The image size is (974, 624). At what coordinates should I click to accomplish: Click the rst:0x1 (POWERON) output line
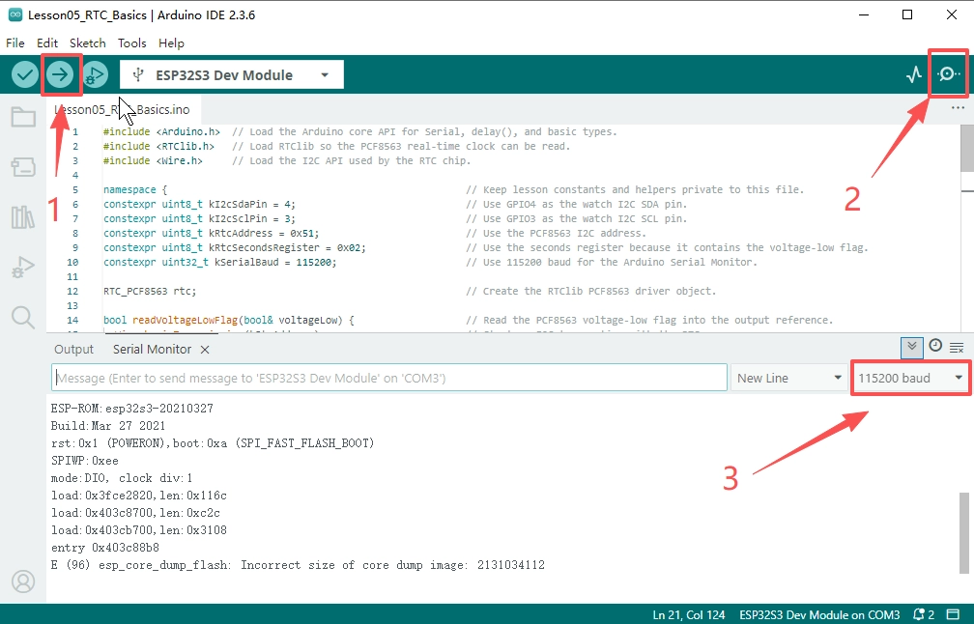213,443
